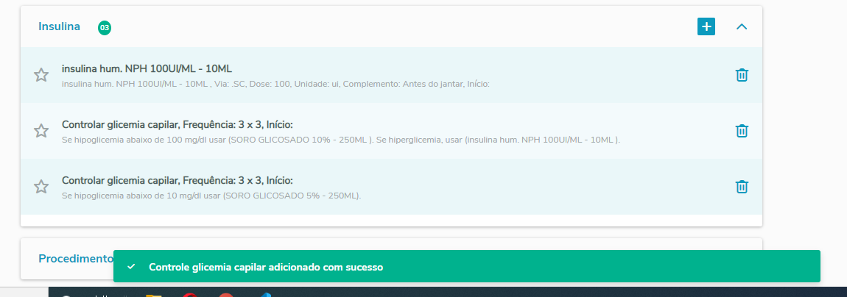Click the checkmark icon in the success toast

click(x=130, y=267)
